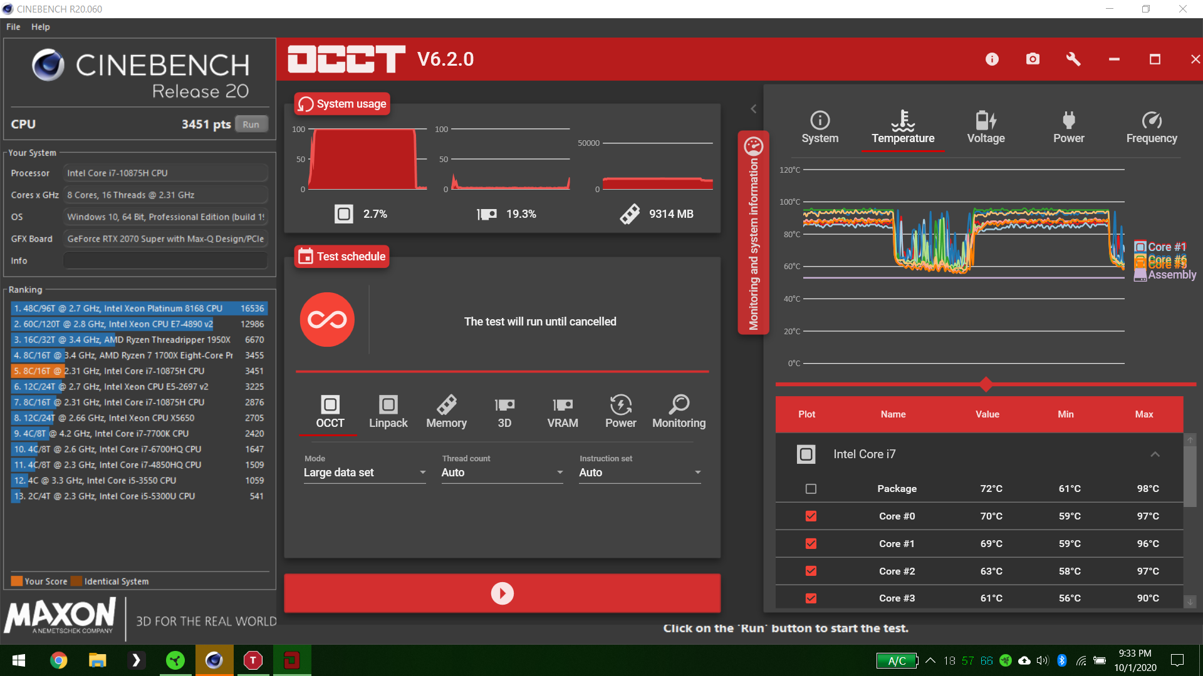This screenshot has height=676, width=1203.
Task: Uncheck the Core #1 plot checkbox
Action: click(x=811, y=544)
